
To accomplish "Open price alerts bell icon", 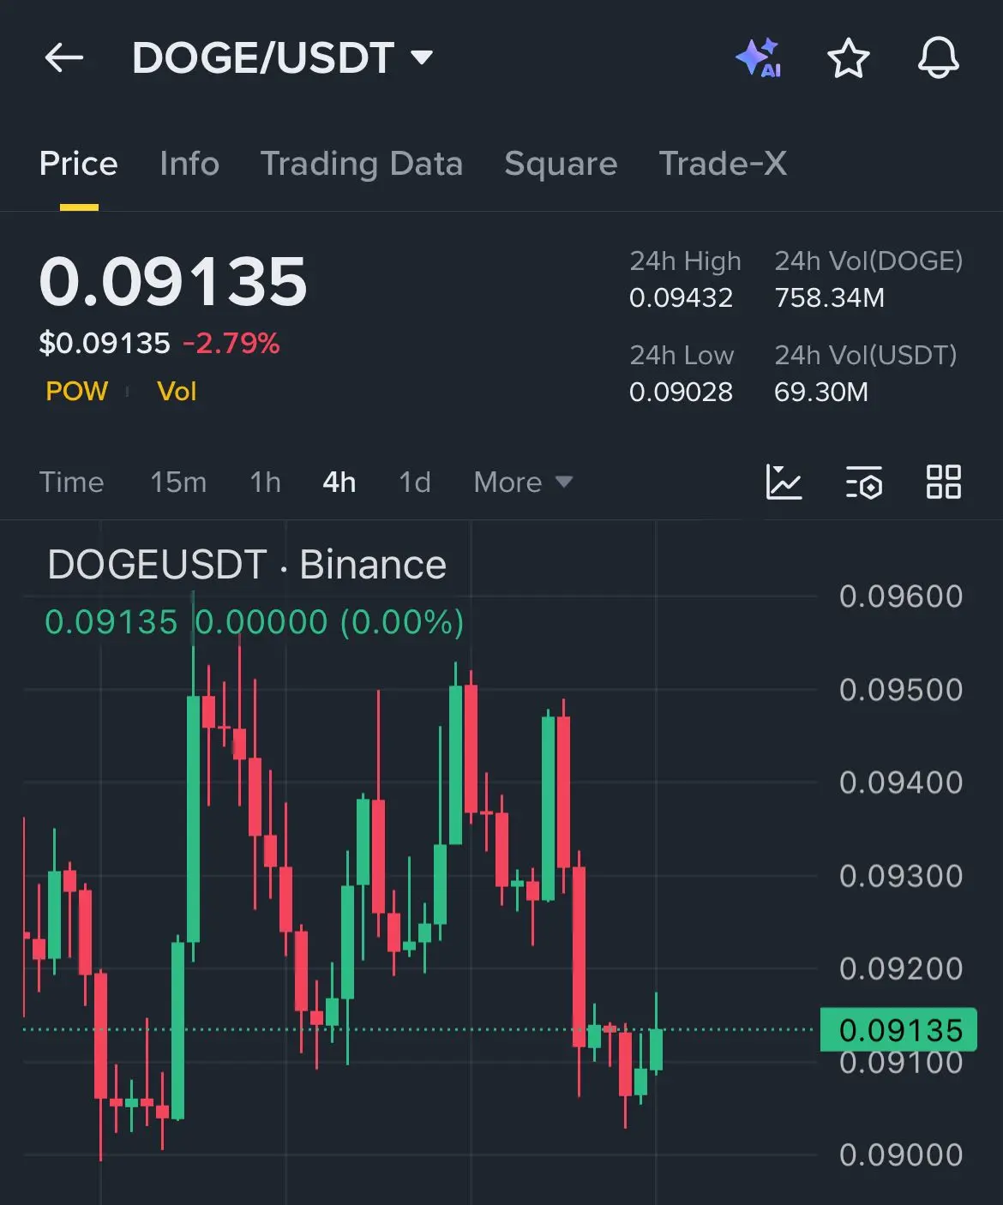I will pyautogui.click(x=939, y=58).
